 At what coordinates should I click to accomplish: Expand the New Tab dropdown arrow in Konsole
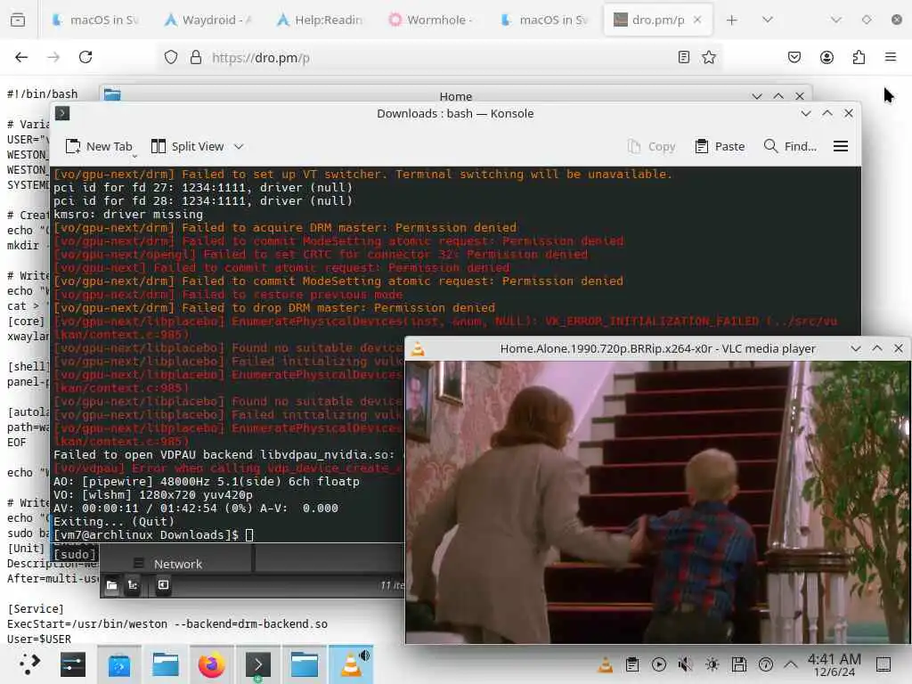[x=134, y=155]
